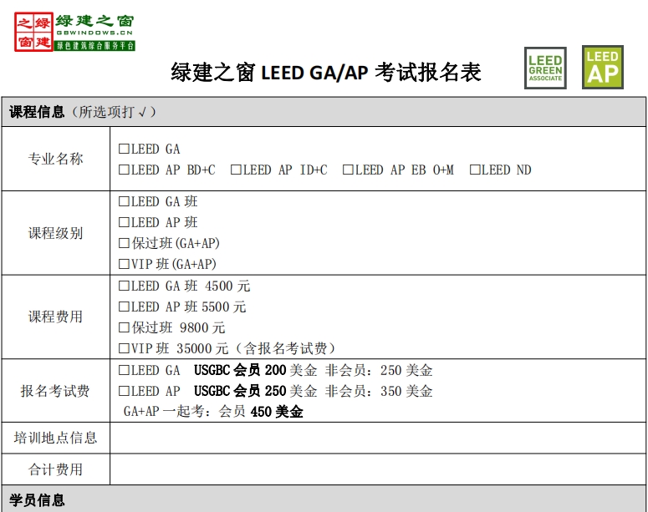Click the empty 合计费用 field
The height and width of the screenshot is (512, 648).
(378, 469)
